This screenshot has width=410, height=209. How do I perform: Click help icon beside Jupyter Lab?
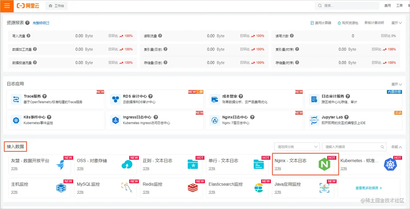pyautogui.click(x=347, y=117)
